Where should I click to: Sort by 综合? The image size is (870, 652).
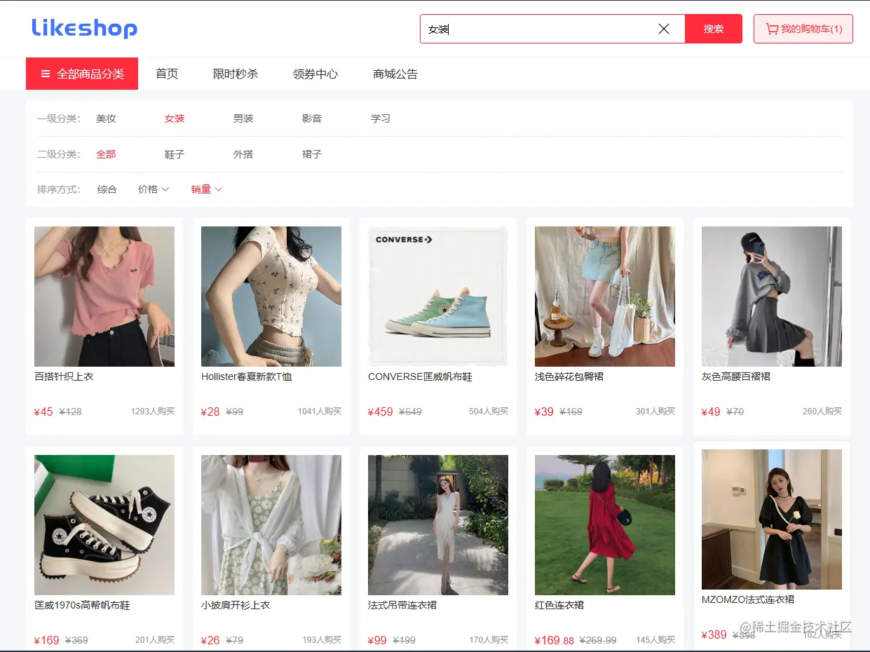coord(107,189)
